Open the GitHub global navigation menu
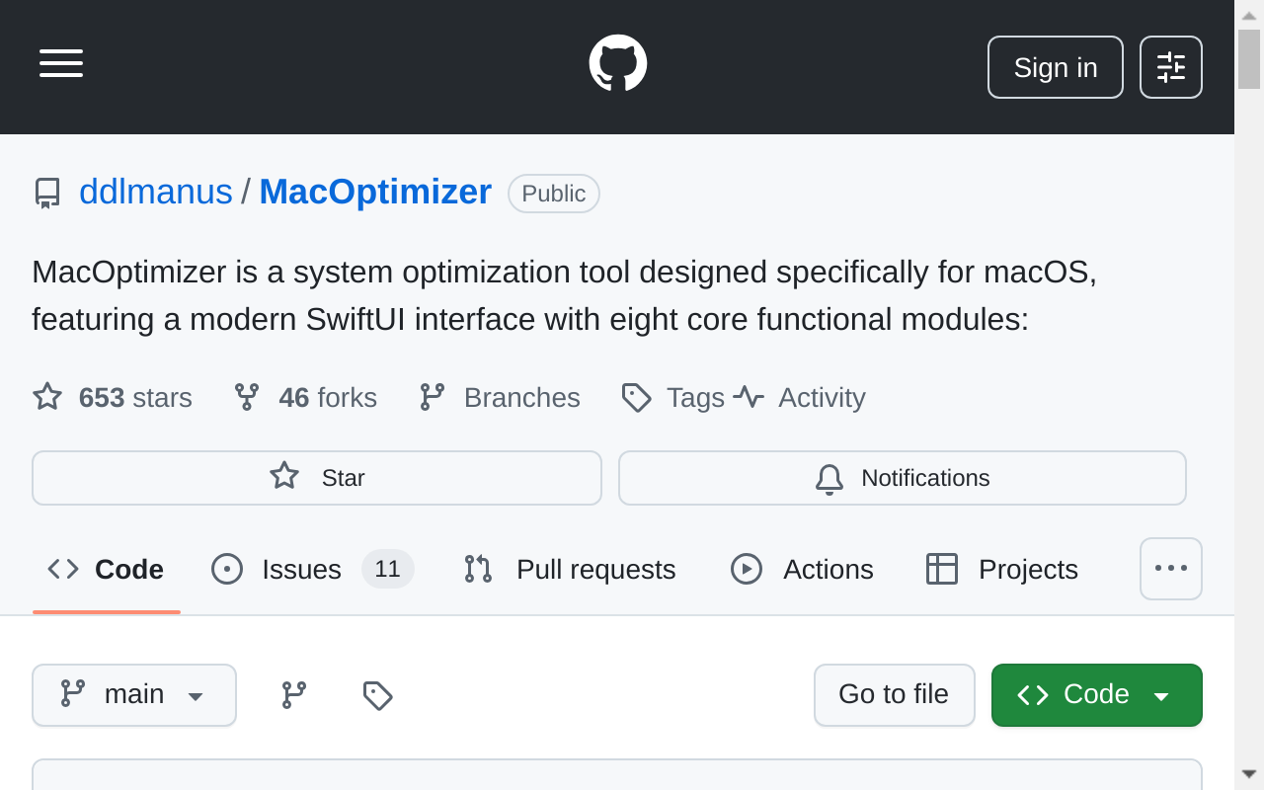Image resolution: width=1264 pixels, height=790 pixels. 60,63
